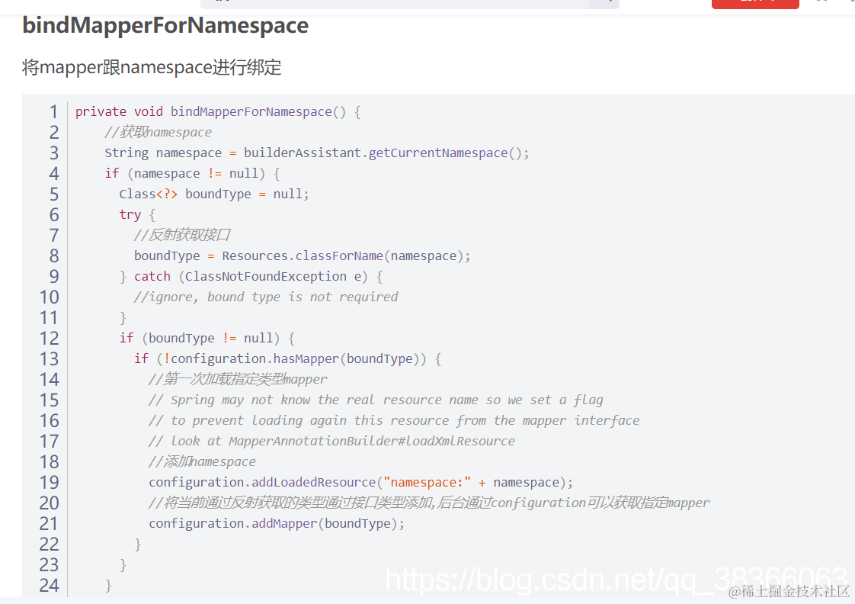Image resolution: width=855 pixels, height=604 pixels.
Task: Click the bindMapperForNamespace heading
Action: pos(165,26)
